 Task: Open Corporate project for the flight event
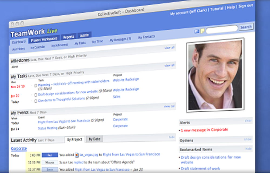point(120,119)
